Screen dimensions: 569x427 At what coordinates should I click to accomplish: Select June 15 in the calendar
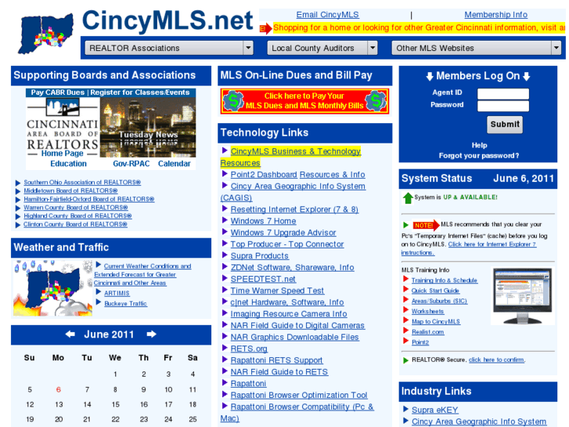(115, 404)
